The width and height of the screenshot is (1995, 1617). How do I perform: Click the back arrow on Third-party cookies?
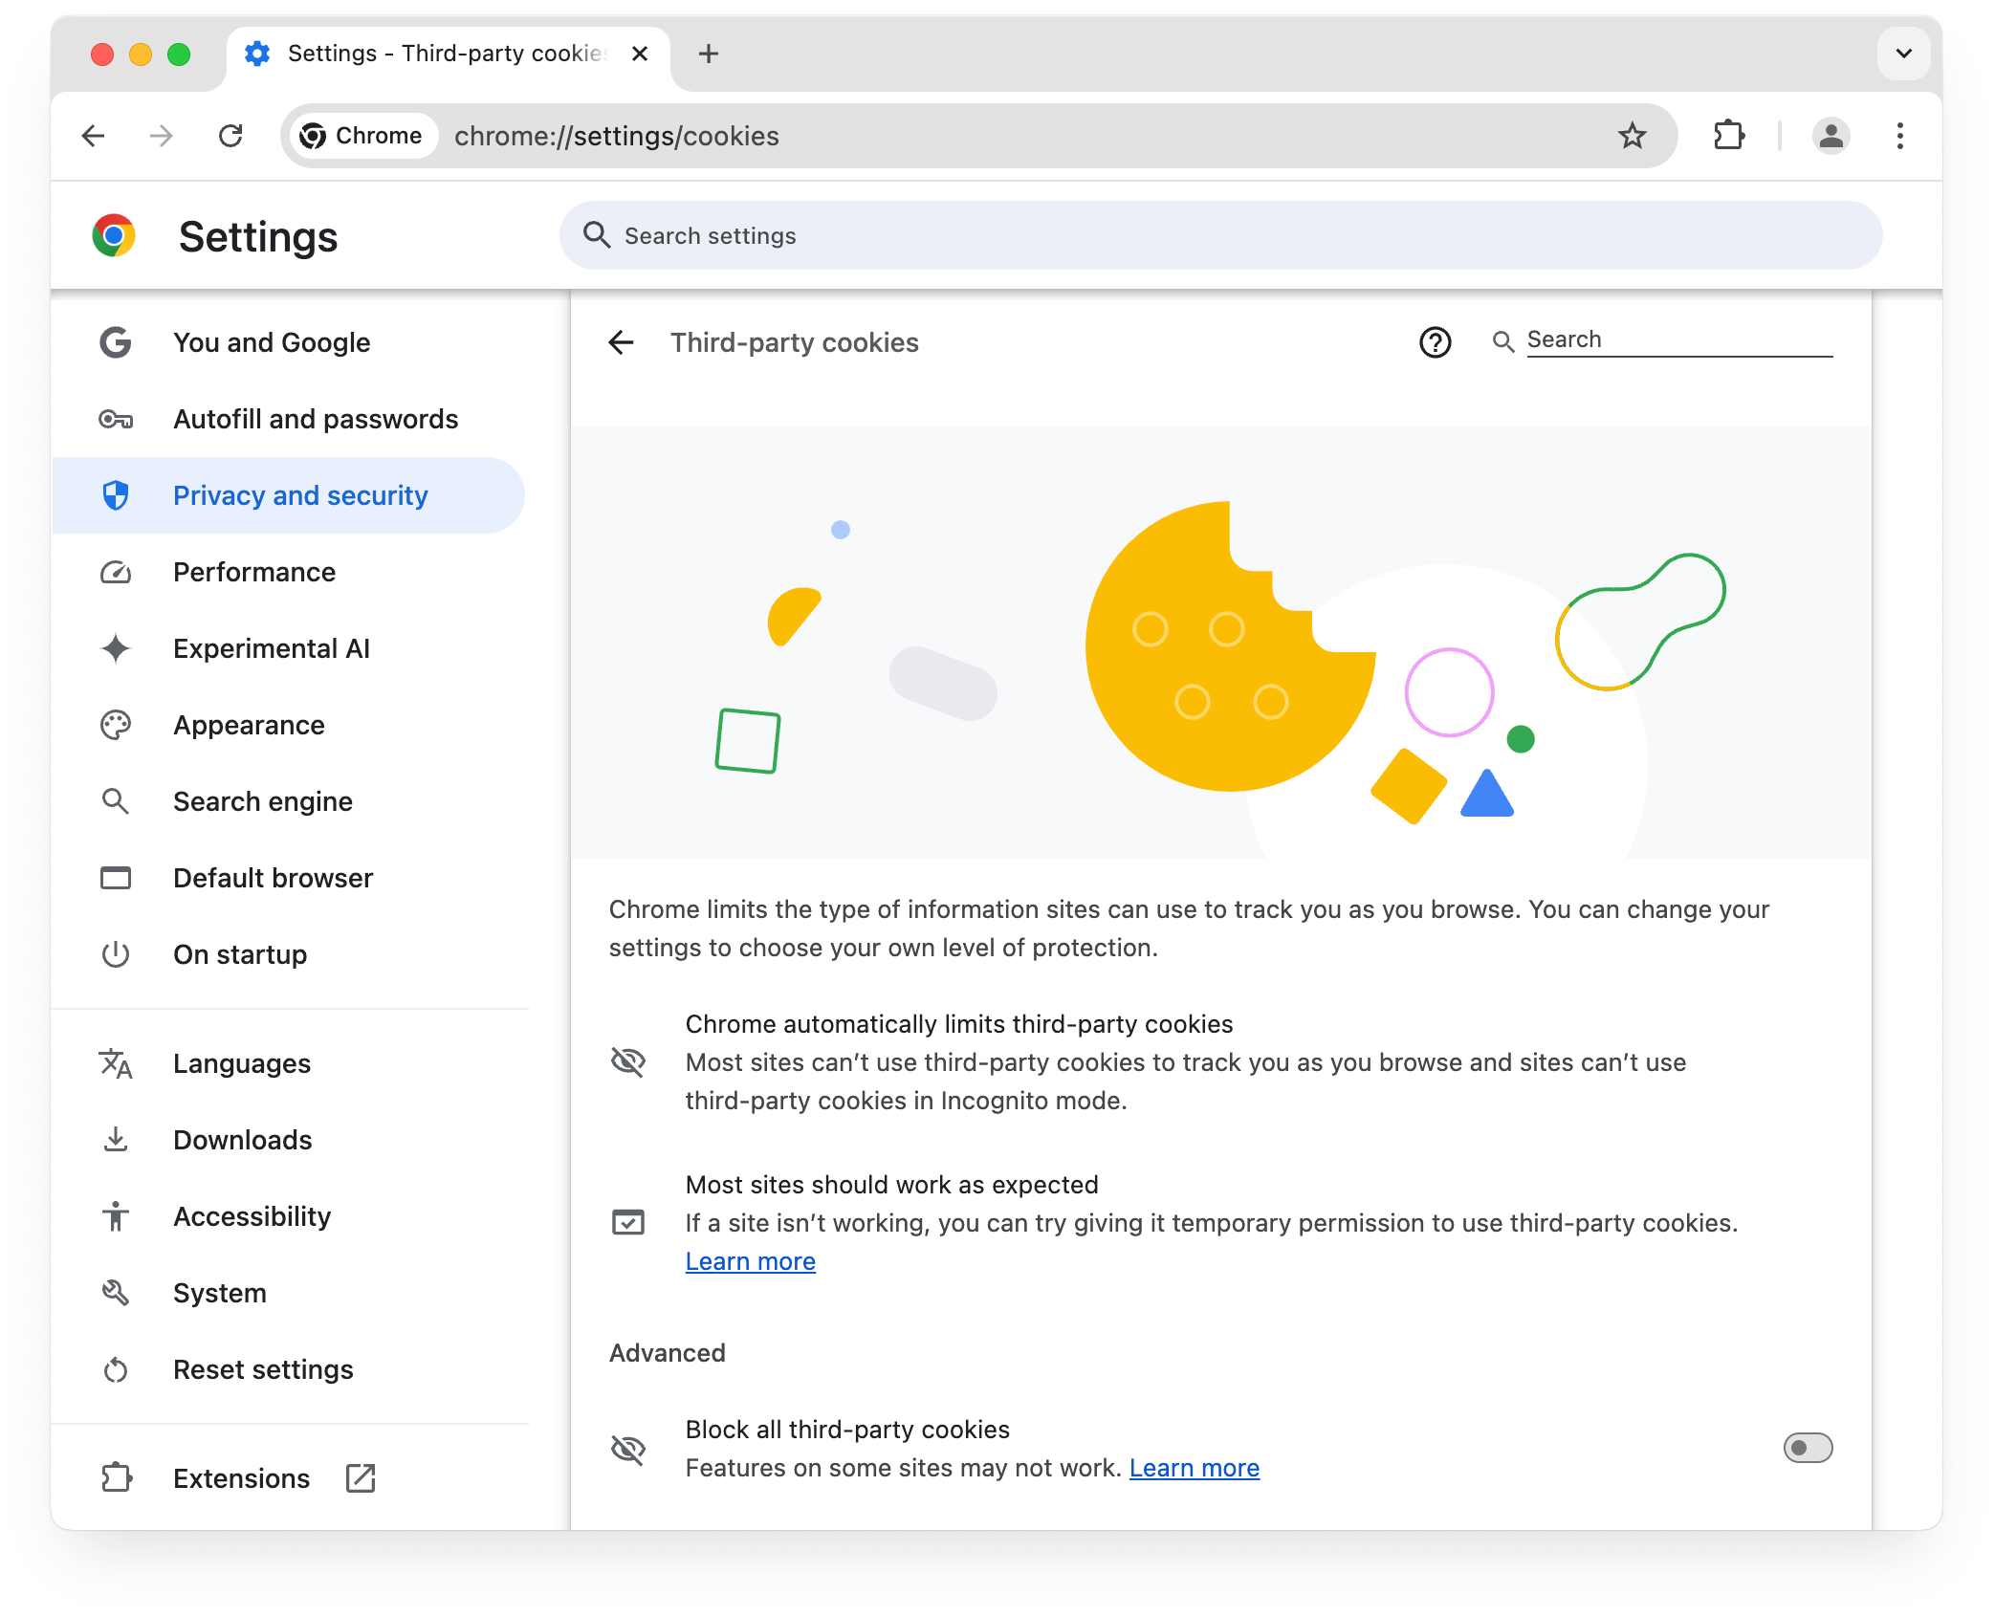pyautogui.click(x=622, y=341)
